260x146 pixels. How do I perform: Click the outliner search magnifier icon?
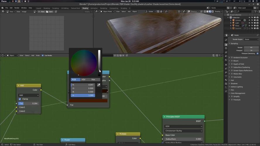[x=238, y=11]
